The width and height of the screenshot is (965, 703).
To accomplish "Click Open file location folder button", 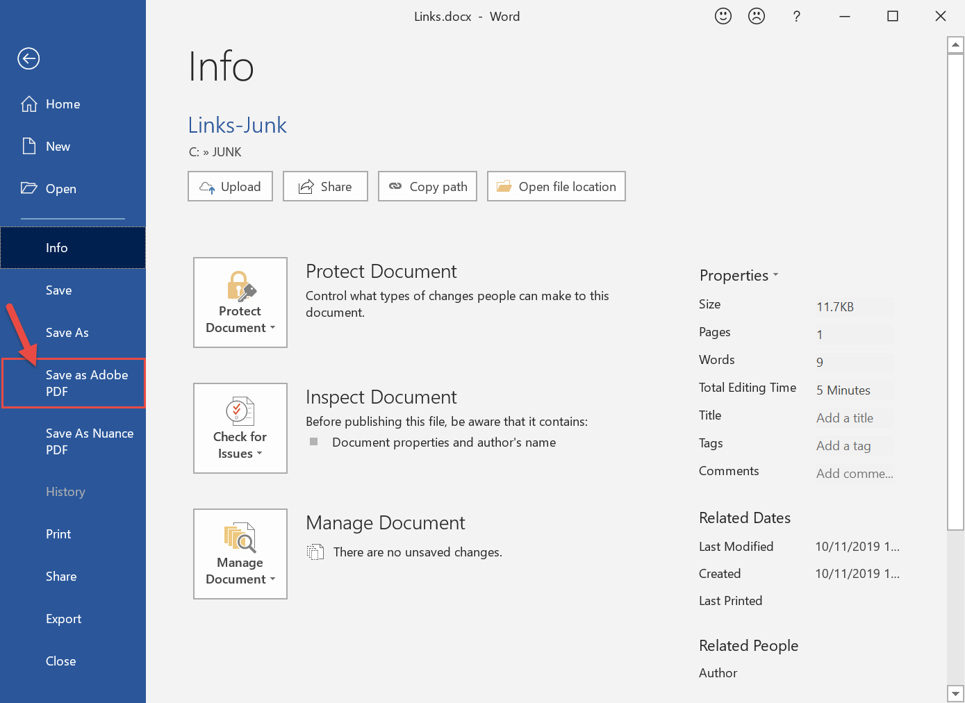I will click(x=556, y=186).
